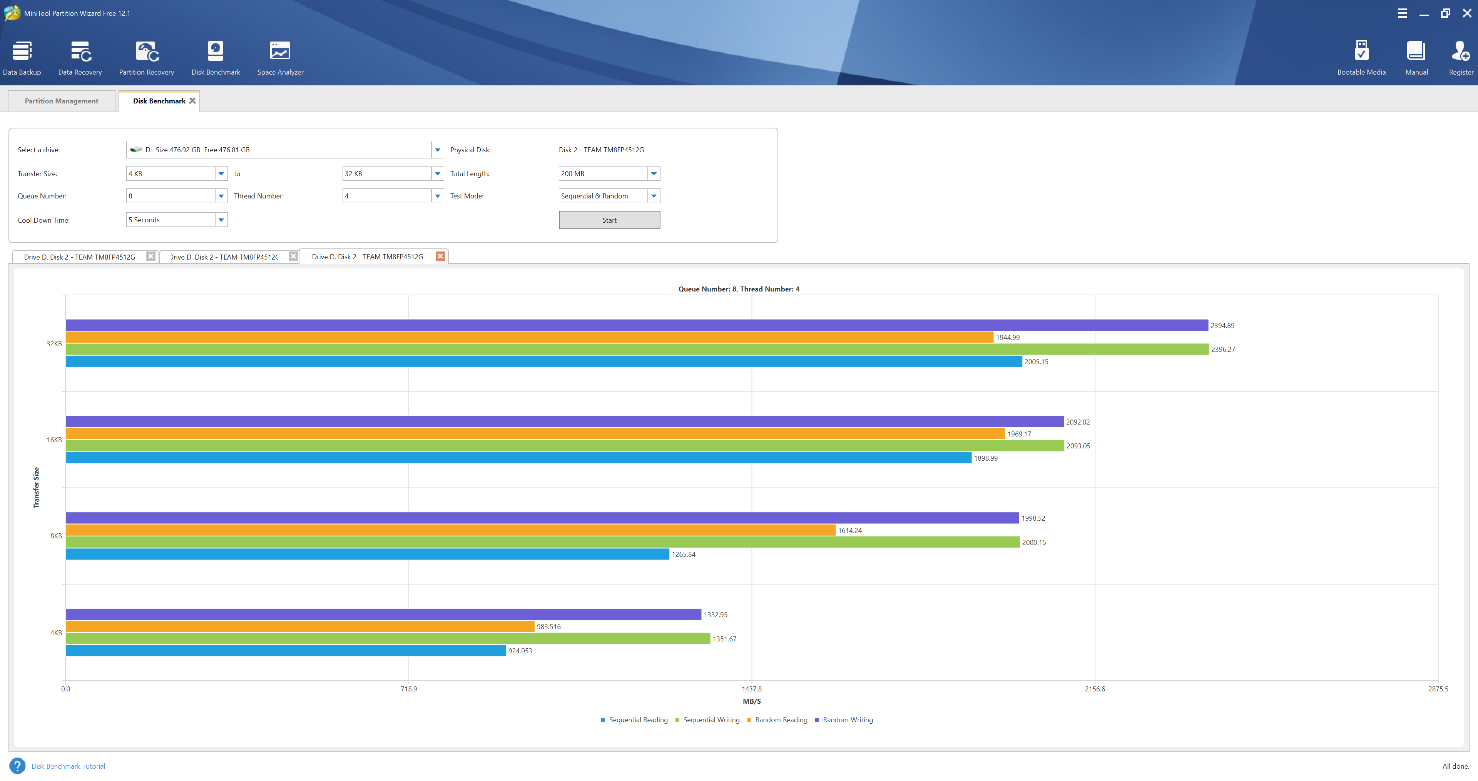Click the help question mark icon
Image resolution: width=1478 pixels, height=781 pixels.
pyautogui.click(x=17, y=766)
